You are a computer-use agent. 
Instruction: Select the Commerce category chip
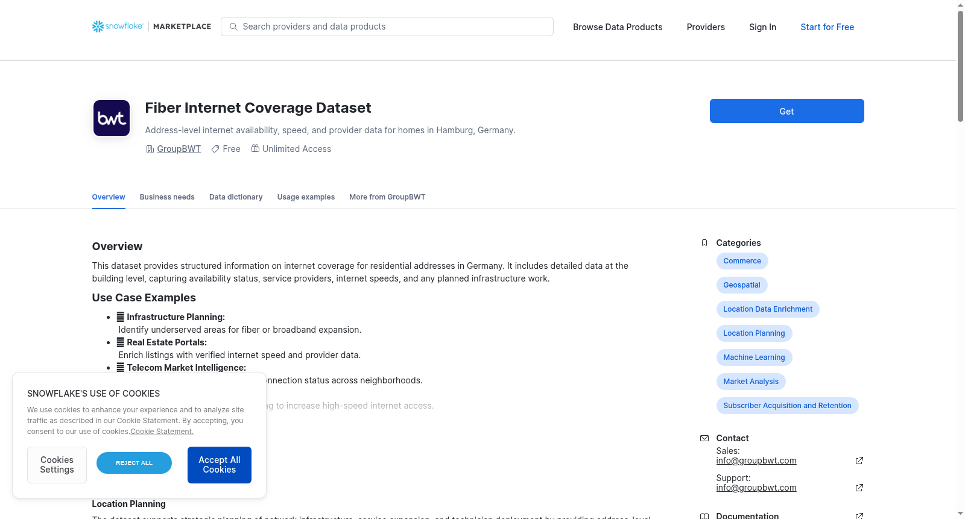742,261
